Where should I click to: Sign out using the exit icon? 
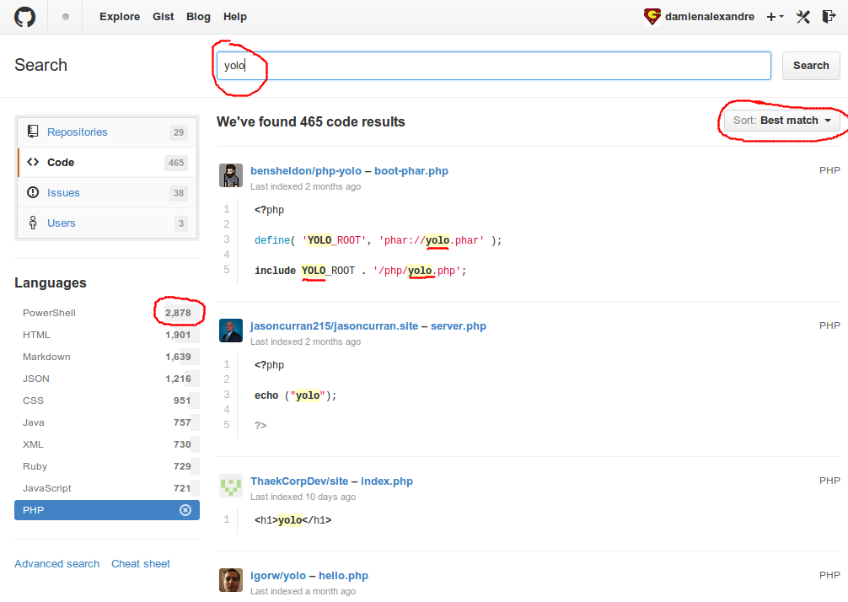(829, 17)
